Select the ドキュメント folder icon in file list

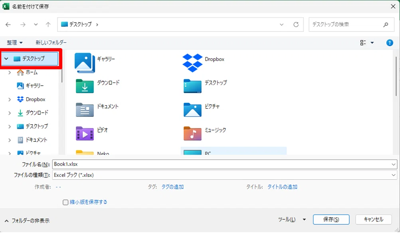(x=85, y=110)
